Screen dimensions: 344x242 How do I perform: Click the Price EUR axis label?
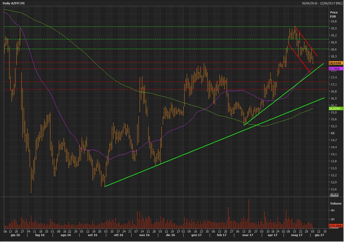tap(334, 14)
